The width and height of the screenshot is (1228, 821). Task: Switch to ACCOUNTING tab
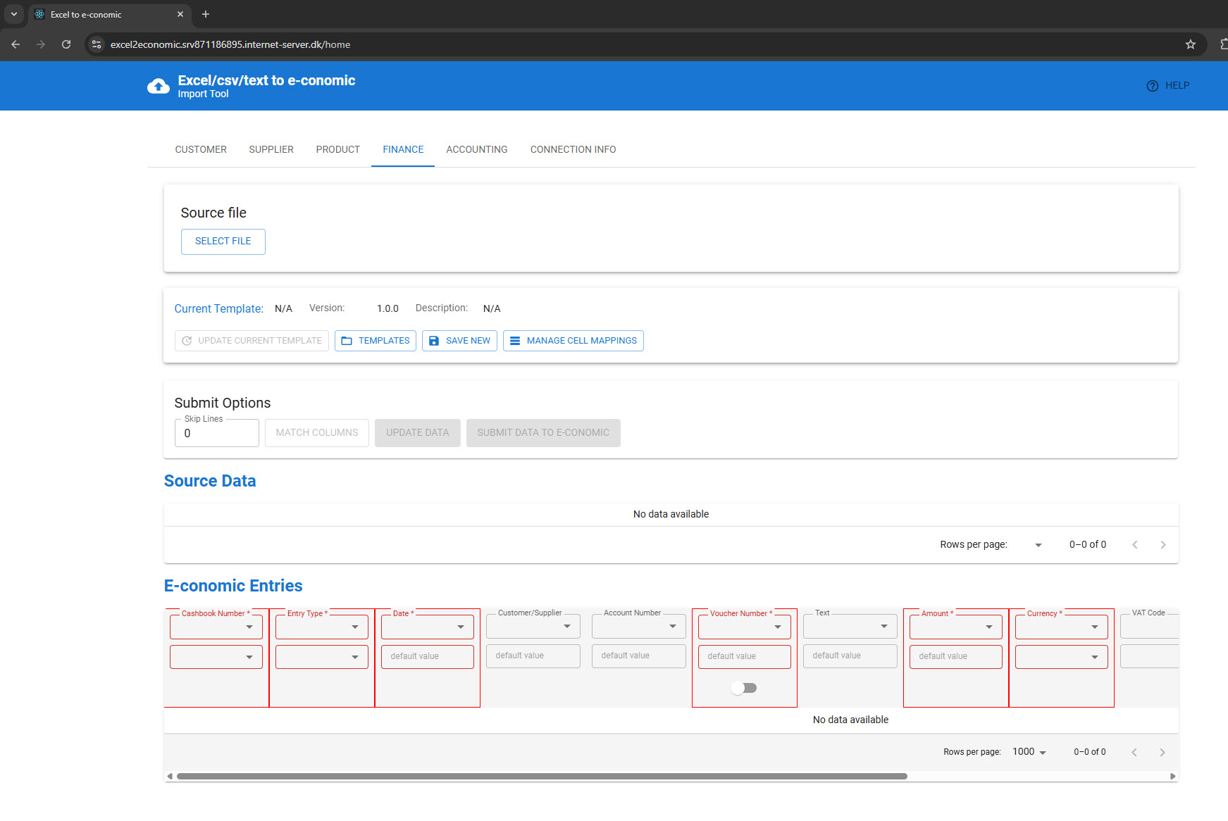pos(477,149)
